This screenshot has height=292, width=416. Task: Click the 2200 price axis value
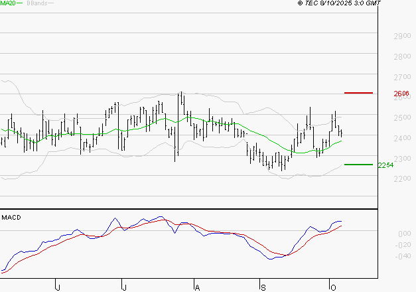pos(402,179)
